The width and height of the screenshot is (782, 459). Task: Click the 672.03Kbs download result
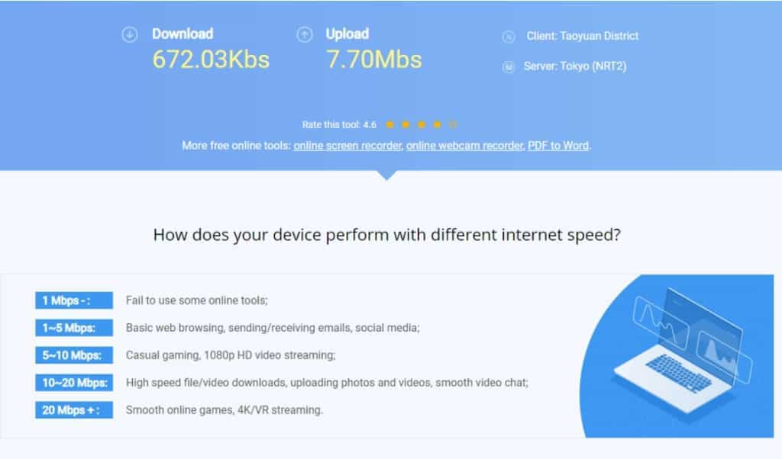click(x=211, y=59)
